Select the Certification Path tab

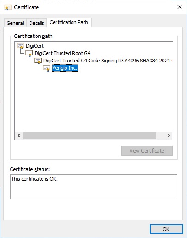coord(69,22)
